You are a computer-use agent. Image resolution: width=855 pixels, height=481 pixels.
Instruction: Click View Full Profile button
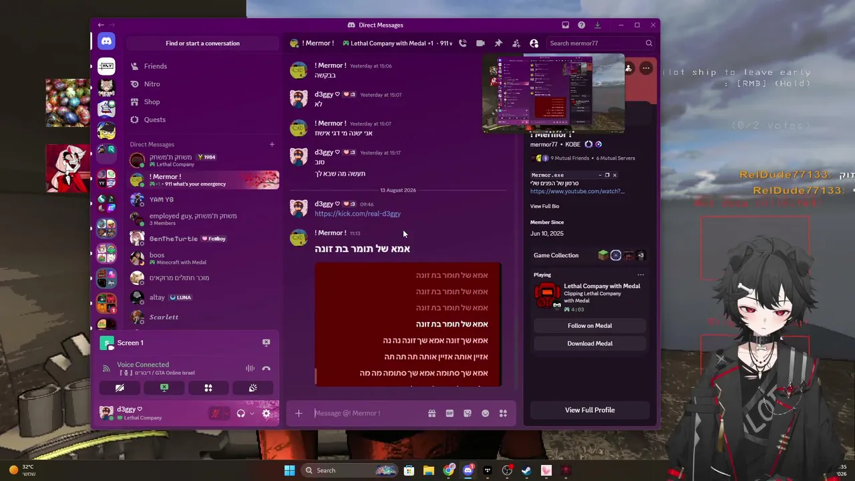pyautogui.click(x=589, y=410)
